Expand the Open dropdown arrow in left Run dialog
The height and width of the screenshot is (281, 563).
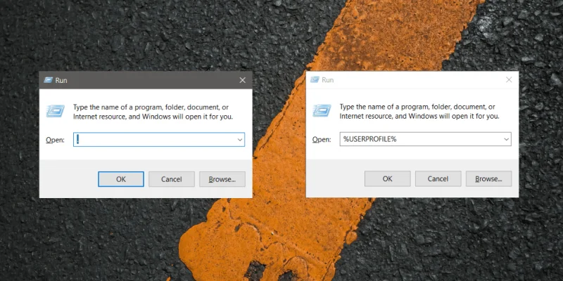click(x=240, y=140)
